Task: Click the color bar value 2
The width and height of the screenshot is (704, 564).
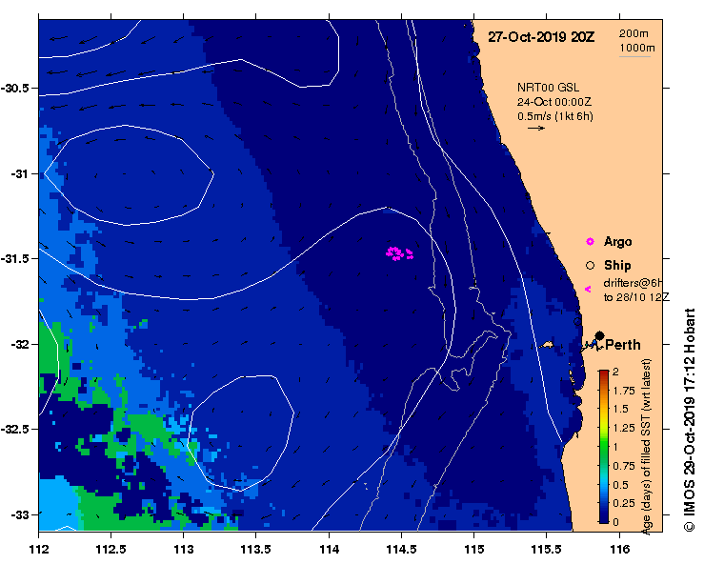Action: coord(615,372)
